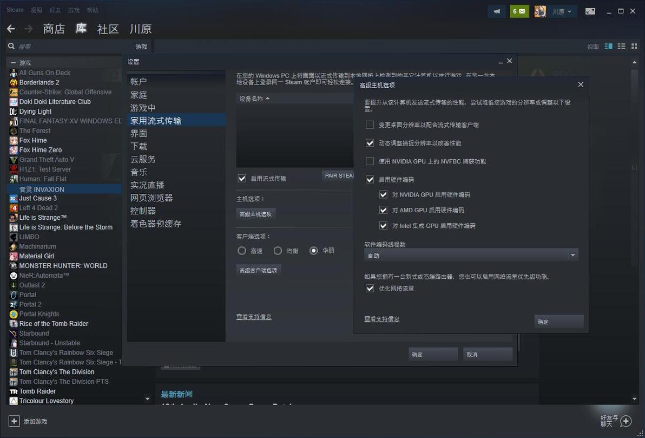
Task: Click the Dying Light game icon
Action: pyautogui.click(x=14, y=111)
